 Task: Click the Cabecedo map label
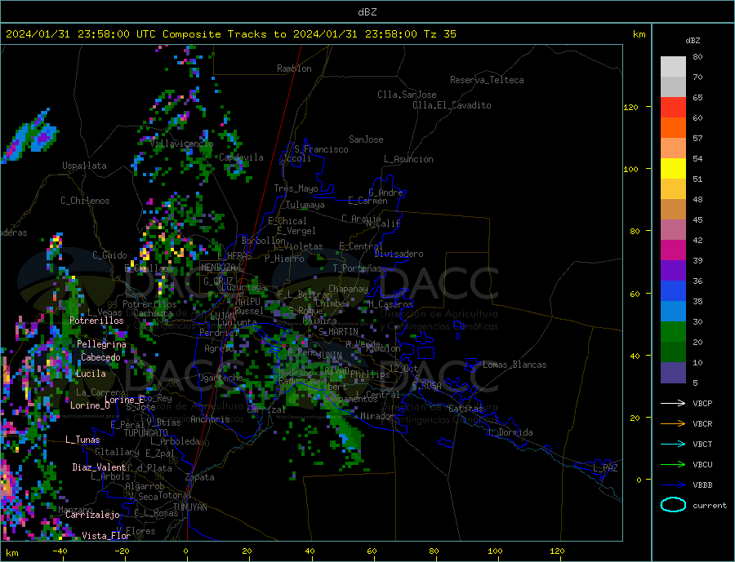coord(100,357)
